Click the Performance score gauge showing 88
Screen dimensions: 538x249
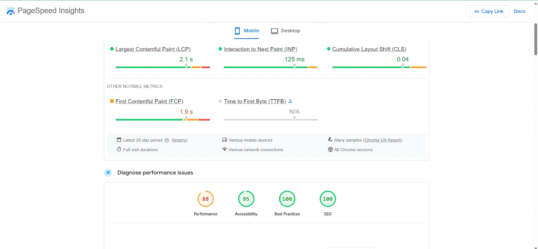pos(205,199)
